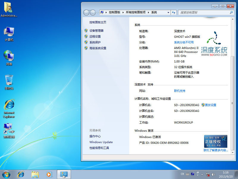Click the genuine Microsoft software badge

point(216,141)
